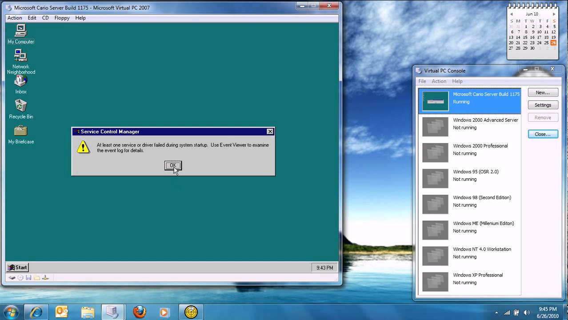The height and width of the screenshot is (320, 568).
Task: Open Action menu in Virtual PC Console
Action: click(x=439, y=81)
